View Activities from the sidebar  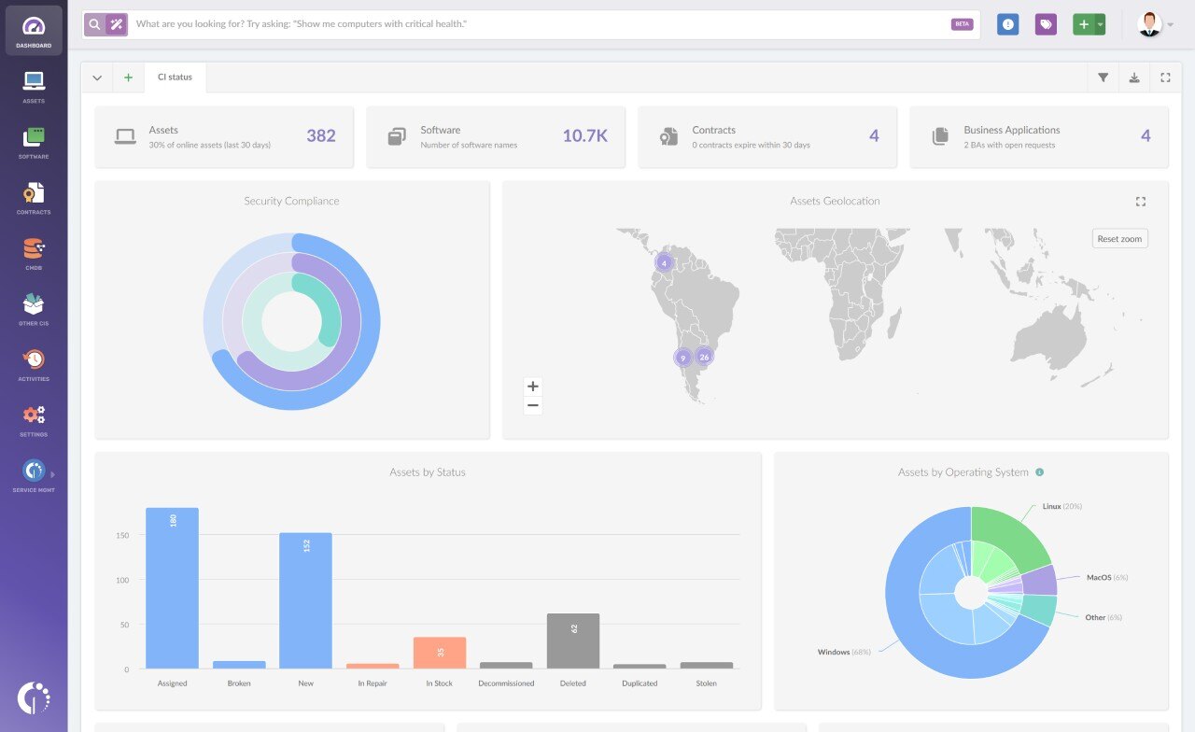point(34,362)
